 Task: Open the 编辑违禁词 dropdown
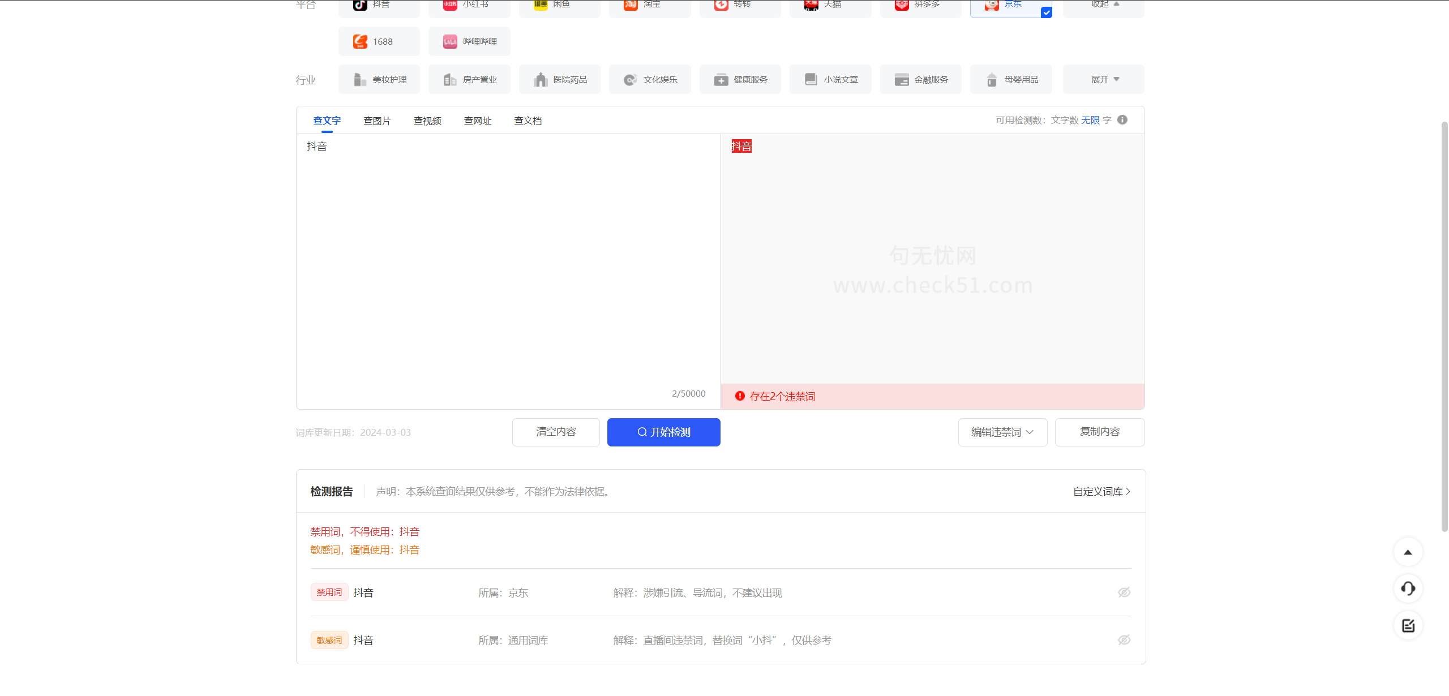[x=1002, y=432]
